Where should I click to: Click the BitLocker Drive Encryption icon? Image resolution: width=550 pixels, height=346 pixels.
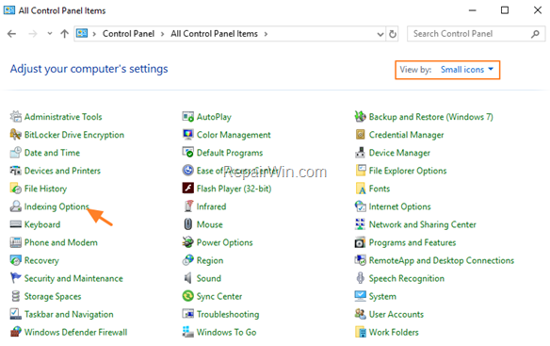click(15, 134)
